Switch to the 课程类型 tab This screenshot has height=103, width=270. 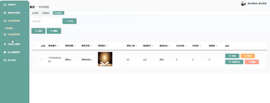pos(47,13)
